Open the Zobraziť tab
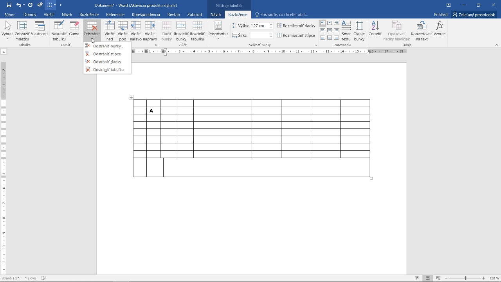 click(195, 14)
